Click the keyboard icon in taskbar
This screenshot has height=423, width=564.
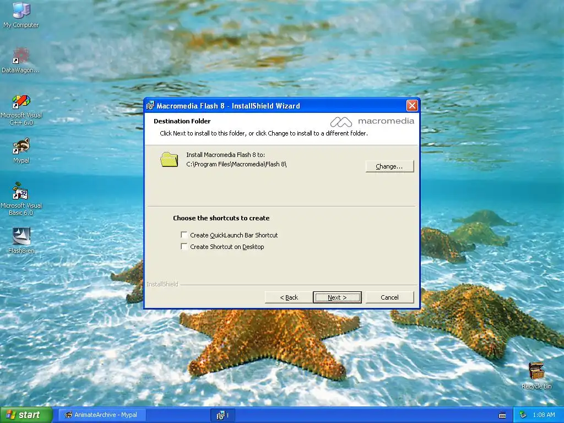coord(502,415)
